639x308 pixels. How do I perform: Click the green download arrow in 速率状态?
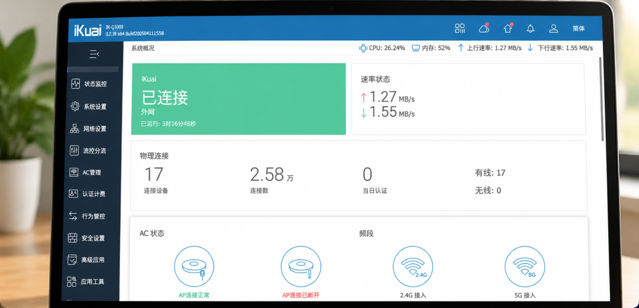363,112
